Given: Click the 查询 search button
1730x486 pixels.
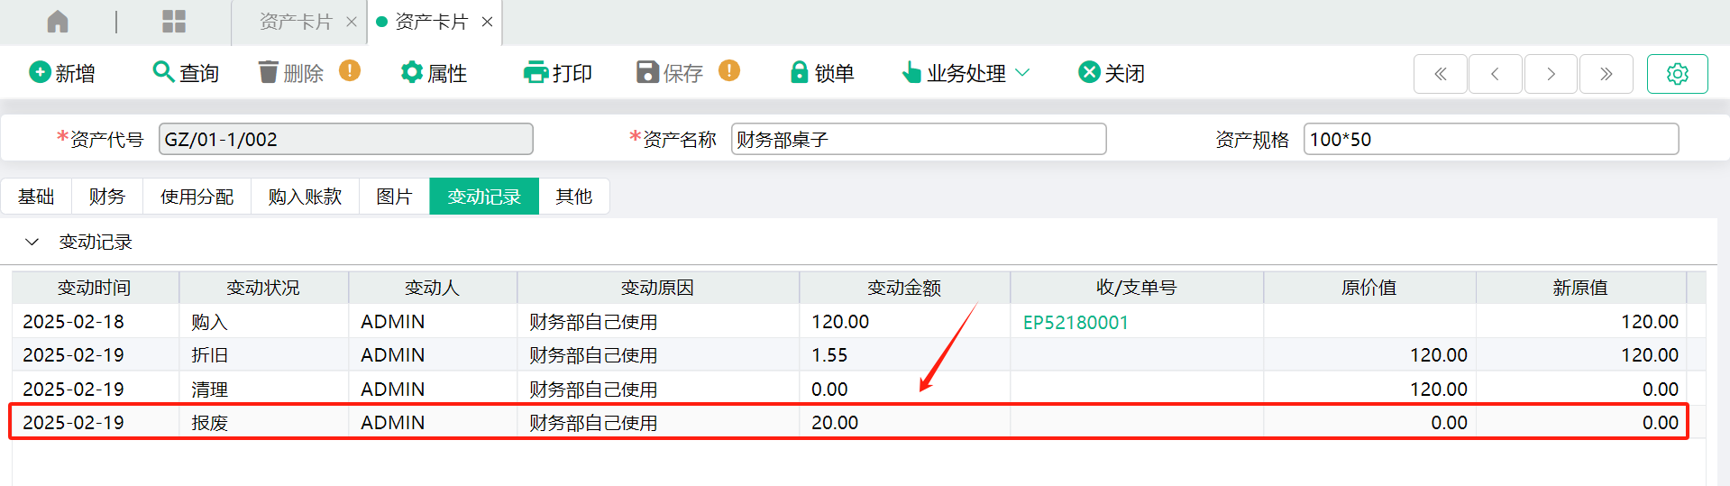Looking at the screenshot, I should 186,73.
